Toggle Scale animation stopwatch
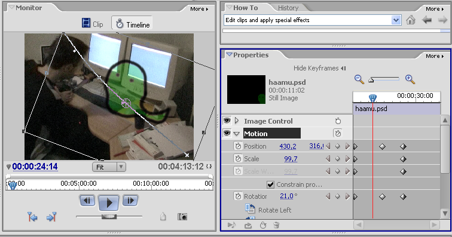 coord(238,158)
